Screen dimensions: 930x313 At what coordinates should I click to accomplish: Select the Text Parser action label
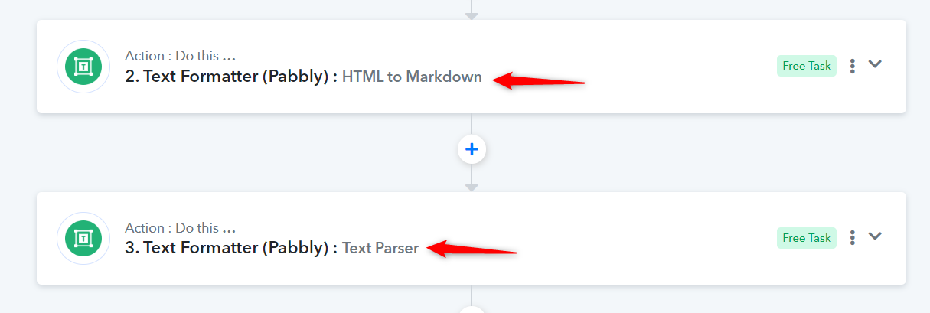[x=380, y=249]
